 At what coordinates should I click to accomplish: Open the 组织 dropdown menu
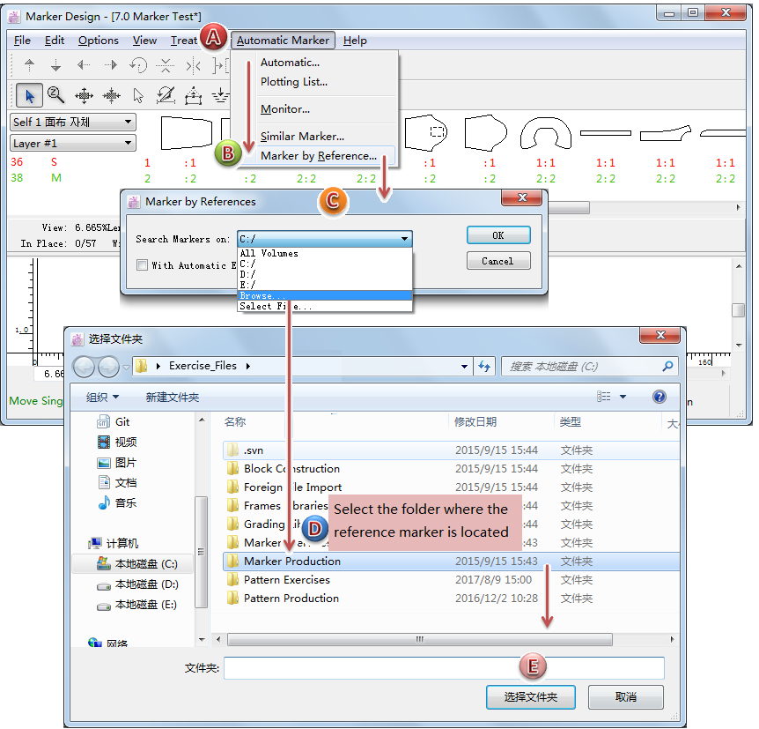[102, 398]
